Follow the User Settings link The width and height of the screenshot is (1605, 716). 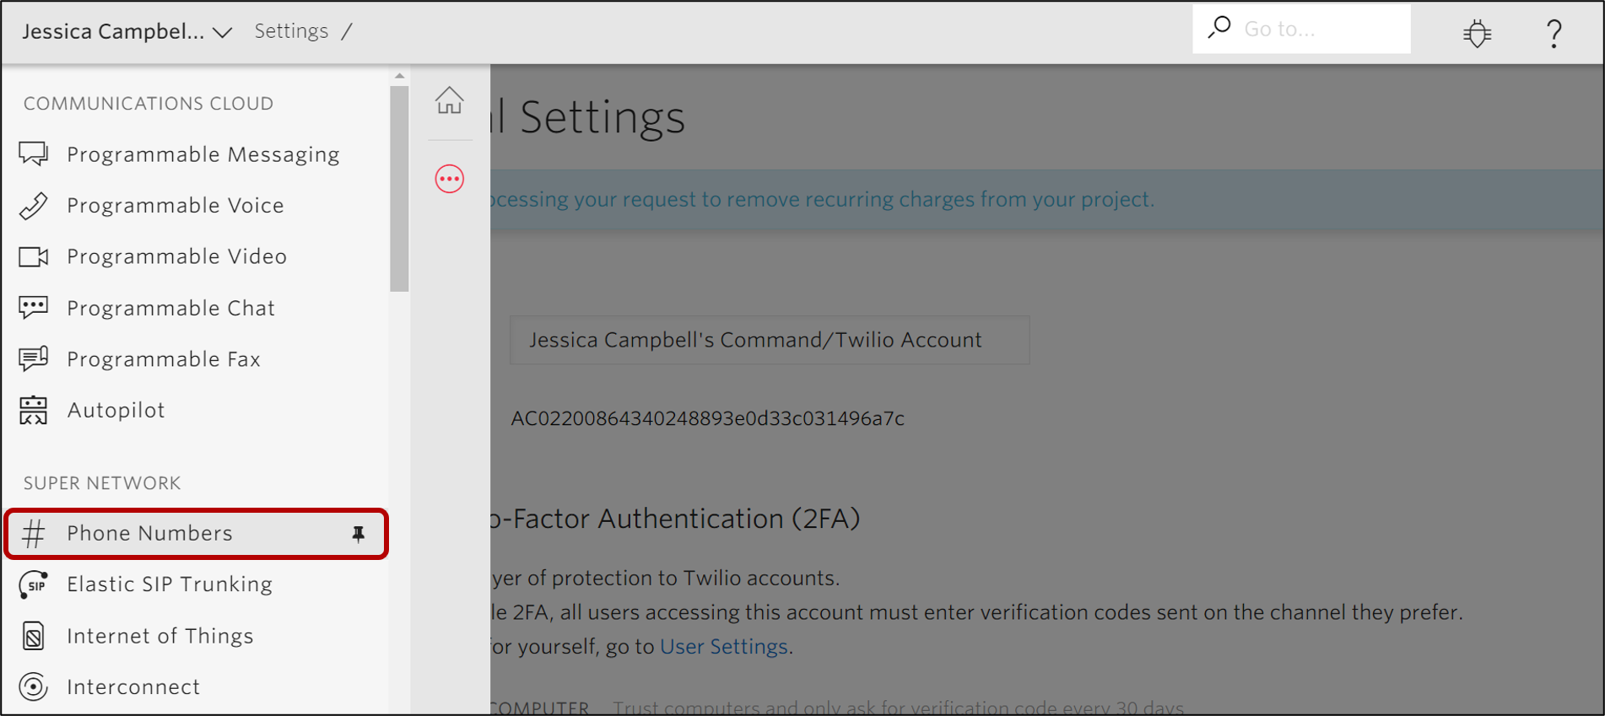point(723,647)
